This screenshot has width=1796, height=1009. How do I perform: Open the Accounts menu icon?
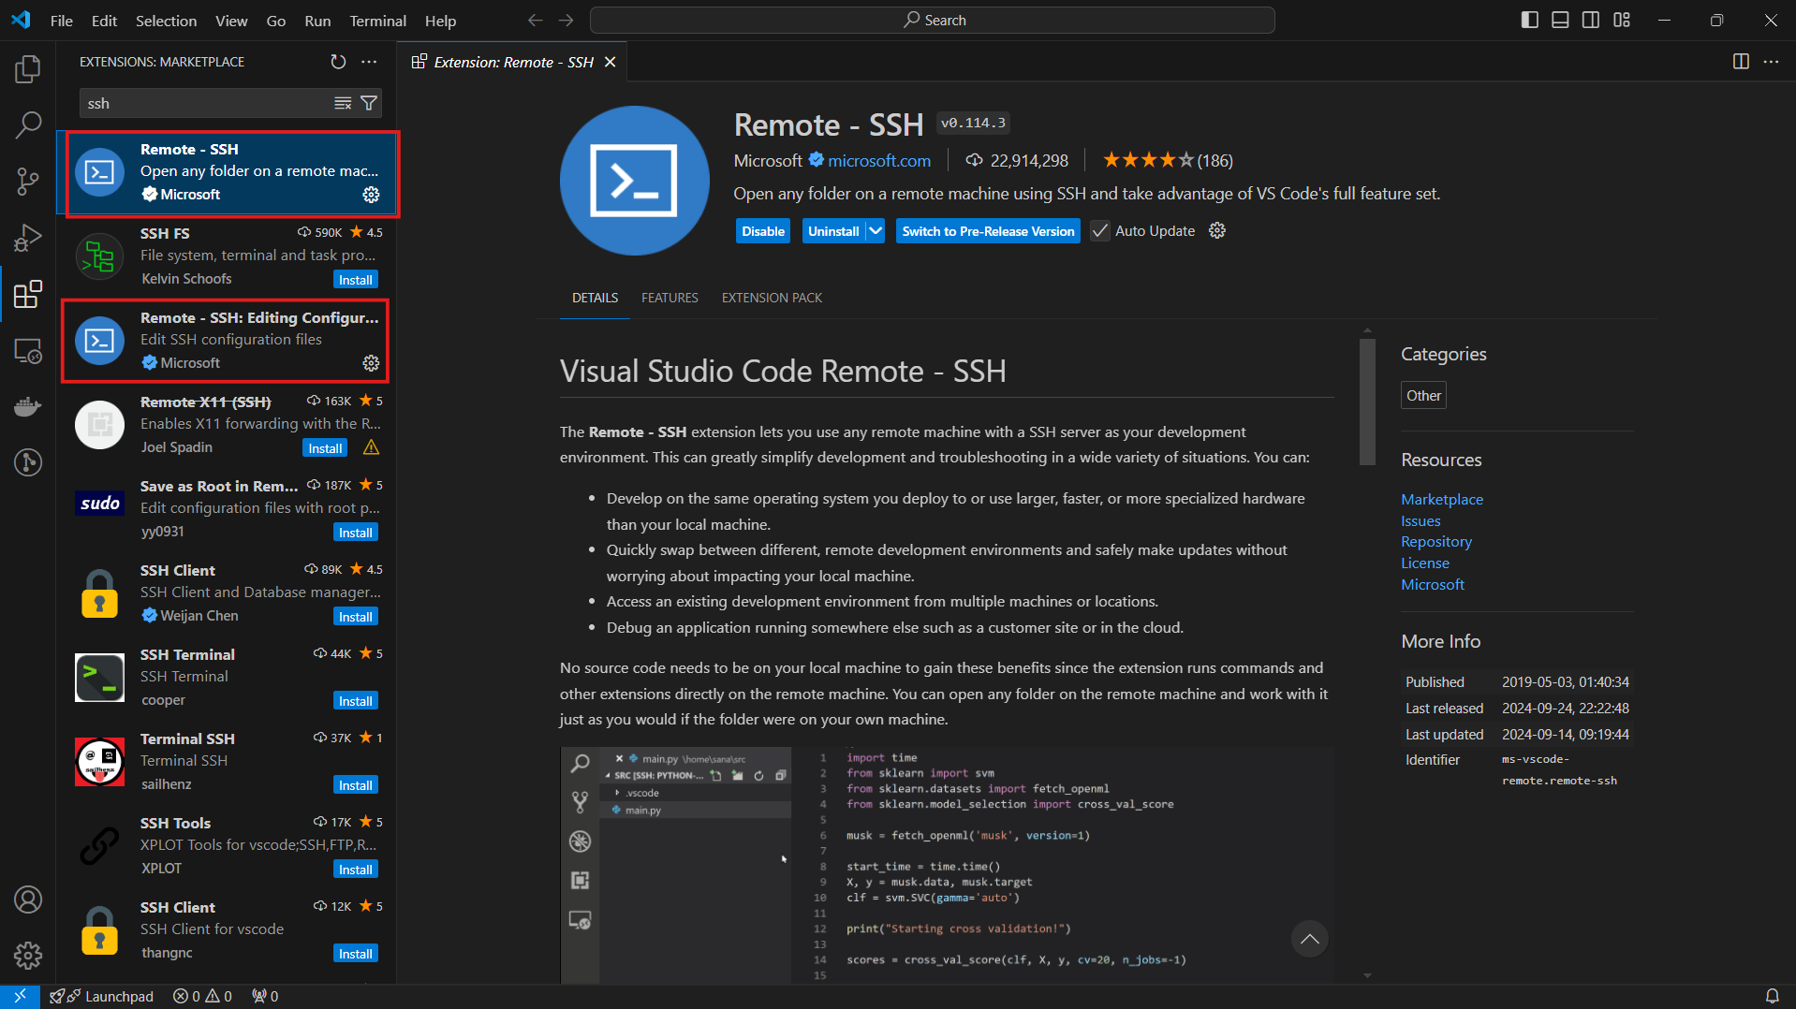pos(28,899)
